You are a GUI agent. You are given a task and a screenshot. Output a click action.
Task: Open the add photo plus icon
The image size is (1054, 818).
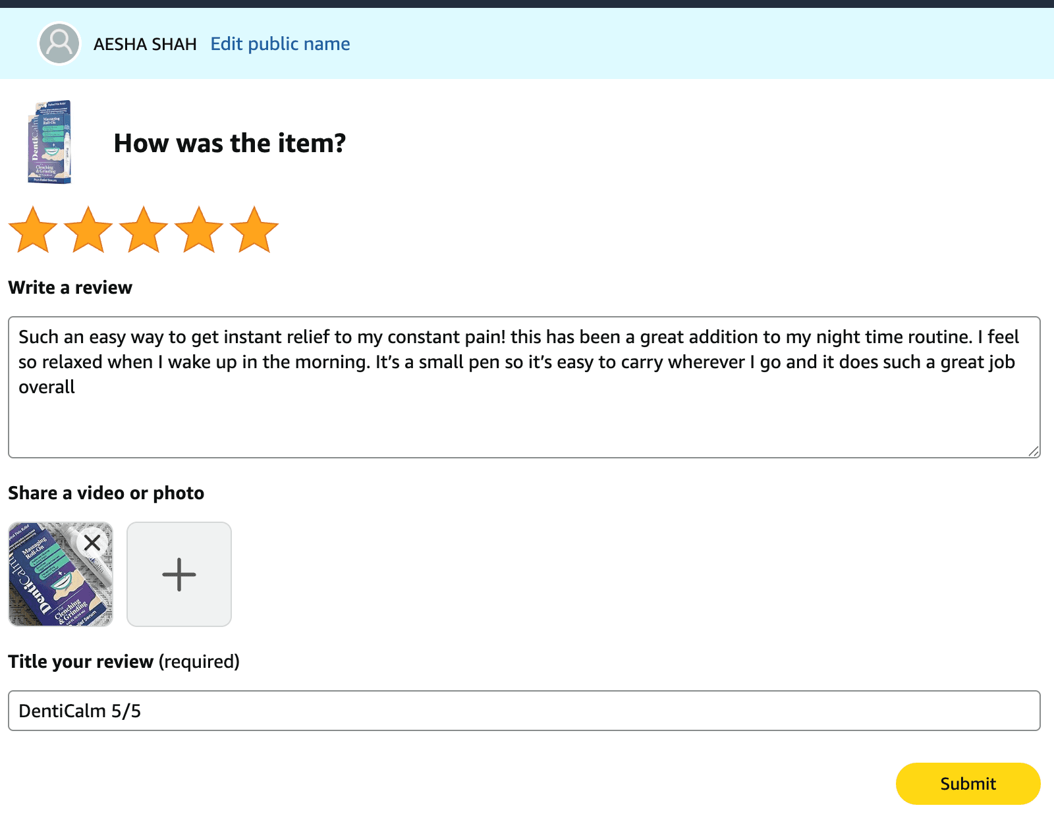(x=179, y=574)
